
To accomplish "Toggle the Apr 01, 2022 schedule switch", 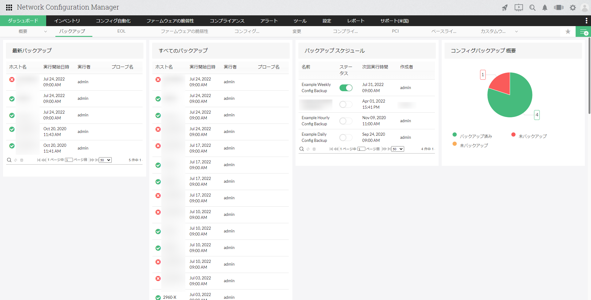I will (346, 104).
